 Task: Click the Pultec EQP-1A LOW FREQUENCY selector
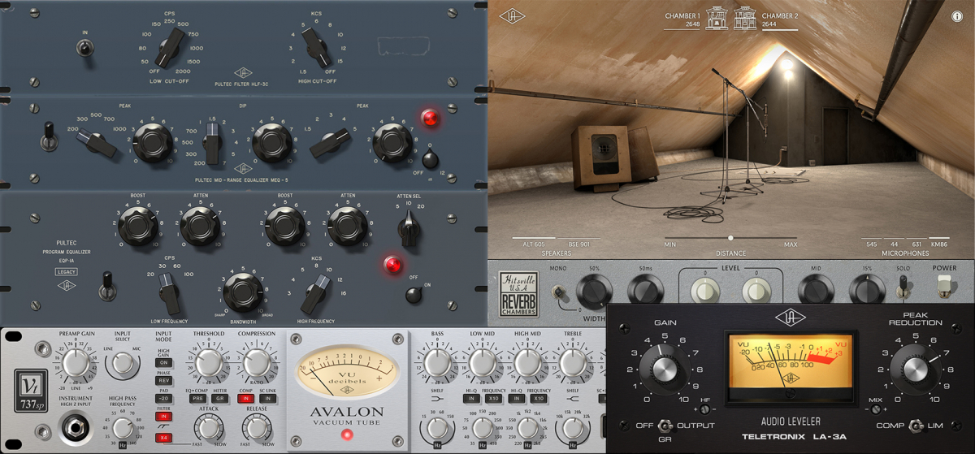pyautogui.click(x=169, y=292)
